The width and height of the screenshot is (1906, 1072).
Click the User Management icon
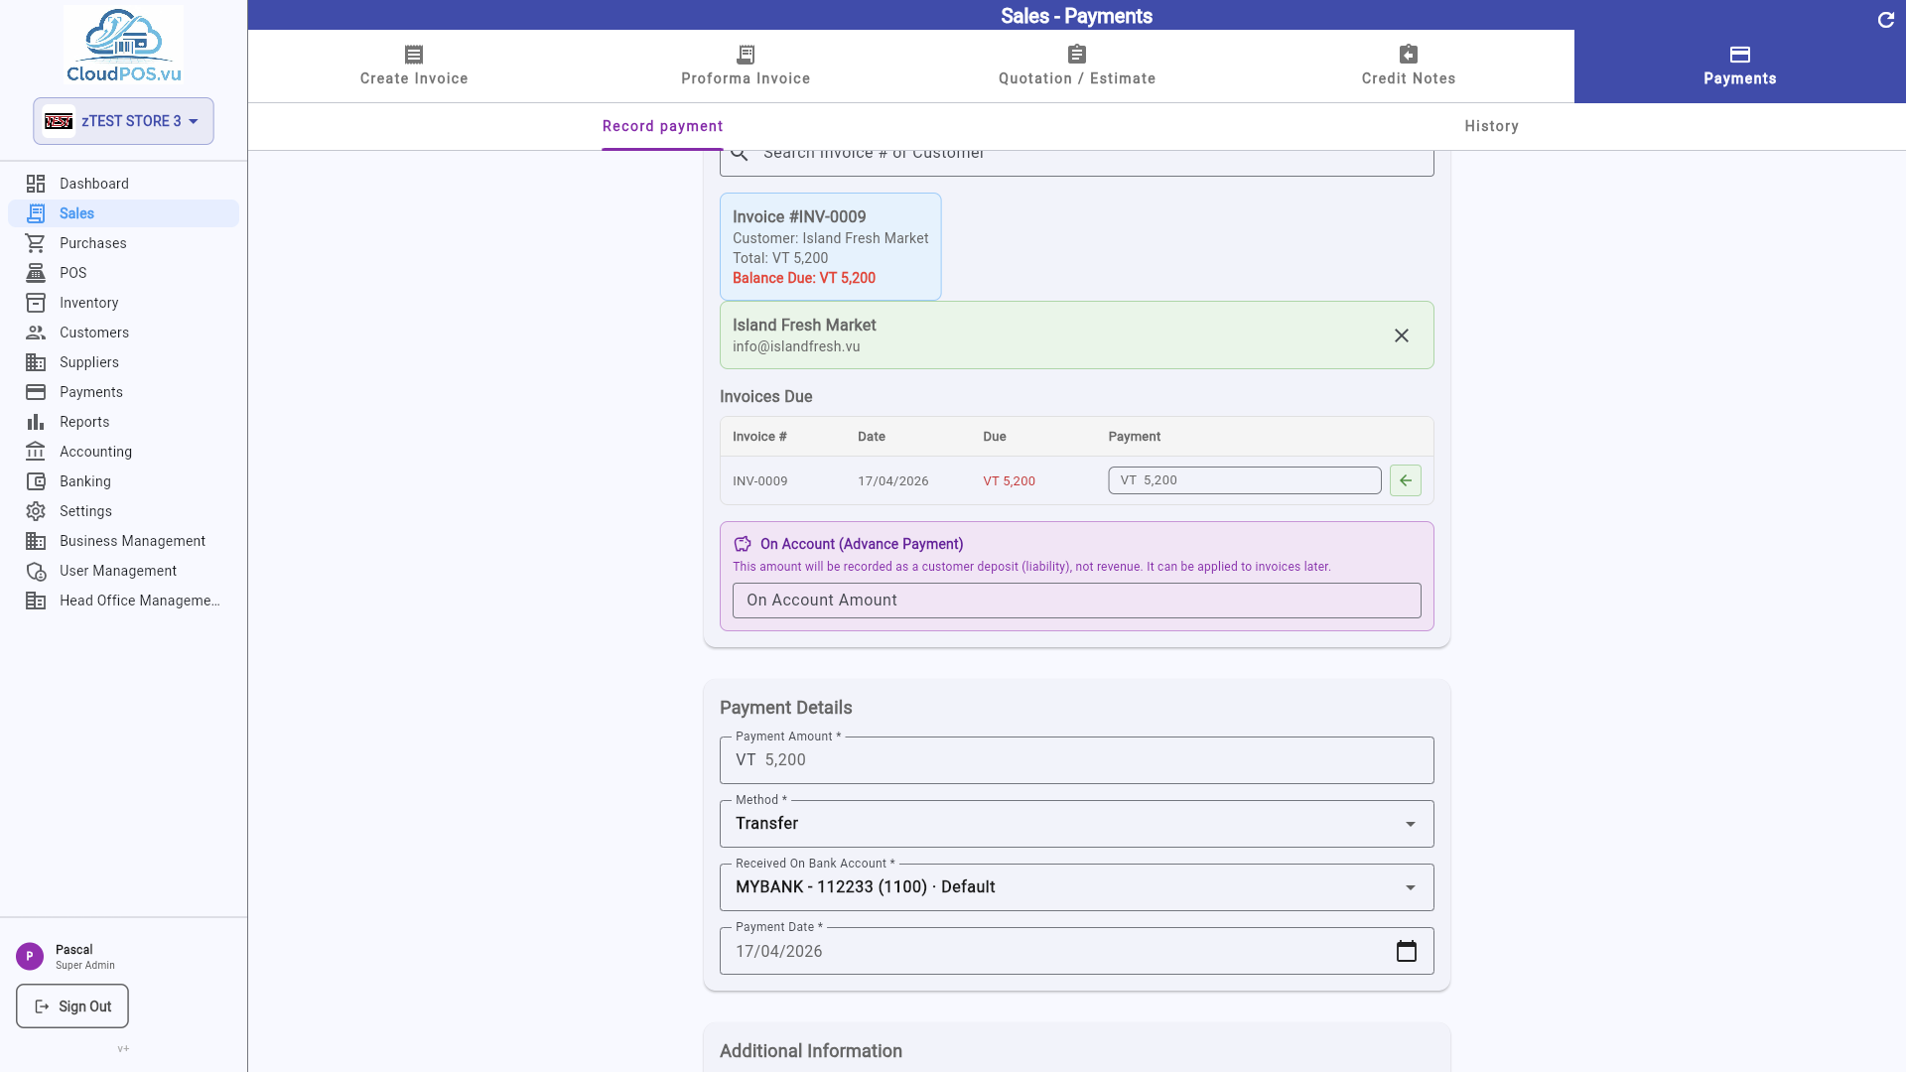click(x=36, y=571)
